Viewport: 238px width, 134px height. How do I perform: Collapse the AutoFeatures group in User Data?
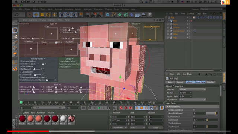click(x=168, y=107)
